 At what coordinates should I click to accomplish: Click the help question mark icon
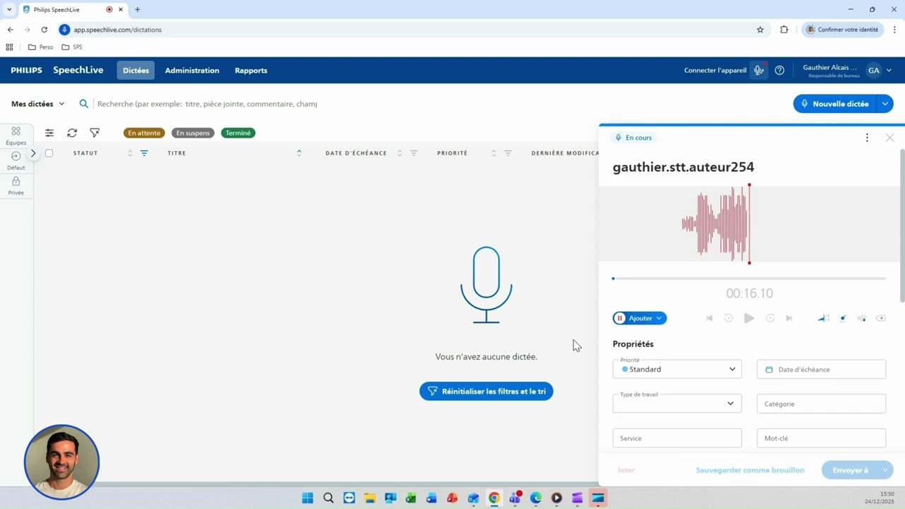click(779, 71)
